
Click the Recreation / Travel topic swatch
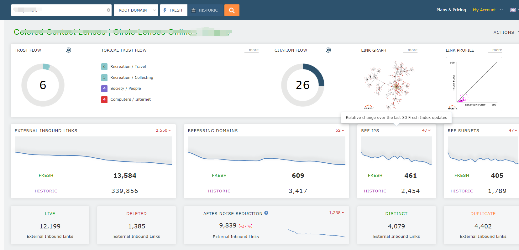[x=104, y=67]
